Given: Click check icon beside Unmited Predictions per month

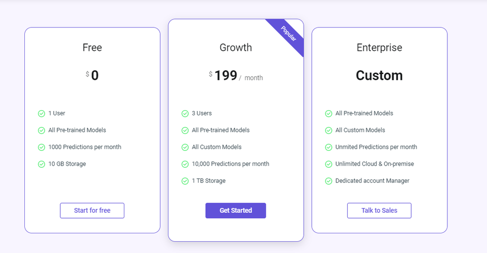Looking at the screenshot, I should [x=328, y=147].
